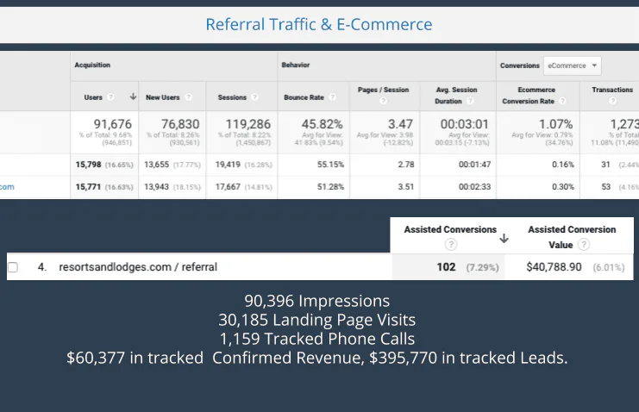
Task: Click the duration cell 00:02:33
Action: pyautogui.click(x=475, y=187)
